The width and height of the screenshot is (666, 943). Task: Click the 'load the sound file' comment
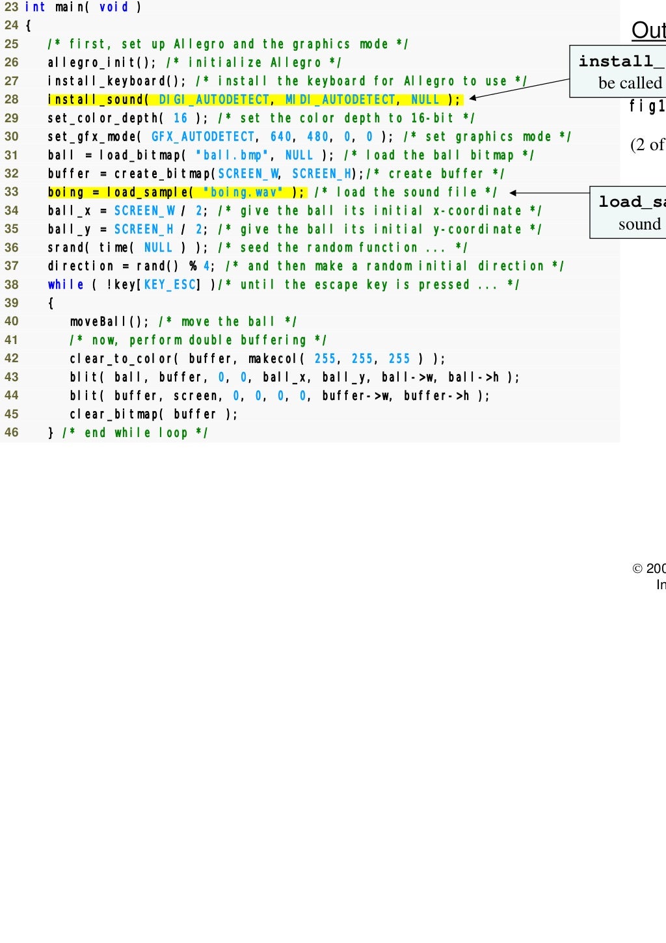406,193
